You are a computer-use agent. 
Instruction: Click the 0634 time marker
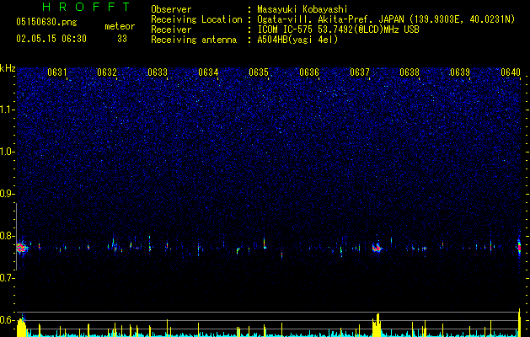(x=208, y=72)
